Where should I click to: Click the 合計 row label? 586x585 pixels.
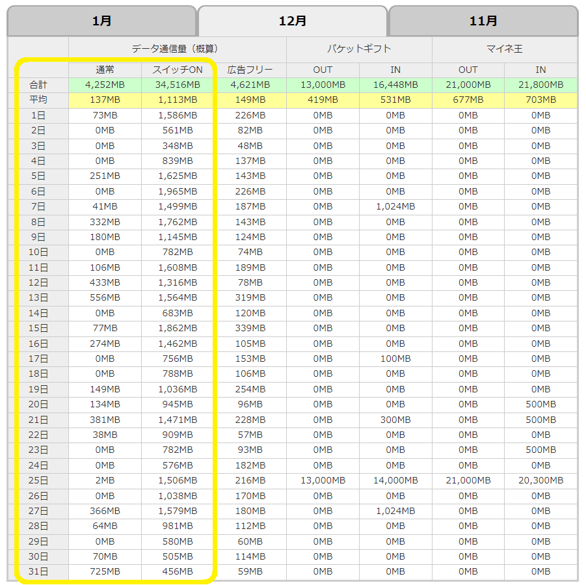click(38, 85)
